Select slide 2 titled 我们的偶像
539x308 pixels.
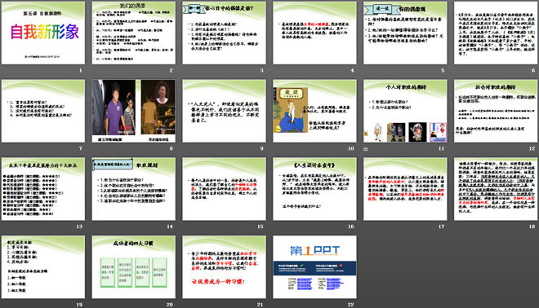(134, 33)
